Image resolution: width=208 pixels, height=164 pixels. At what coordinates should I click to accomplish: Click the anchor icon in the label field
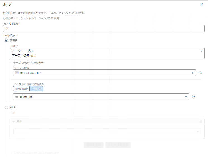(x=7, y=29)
